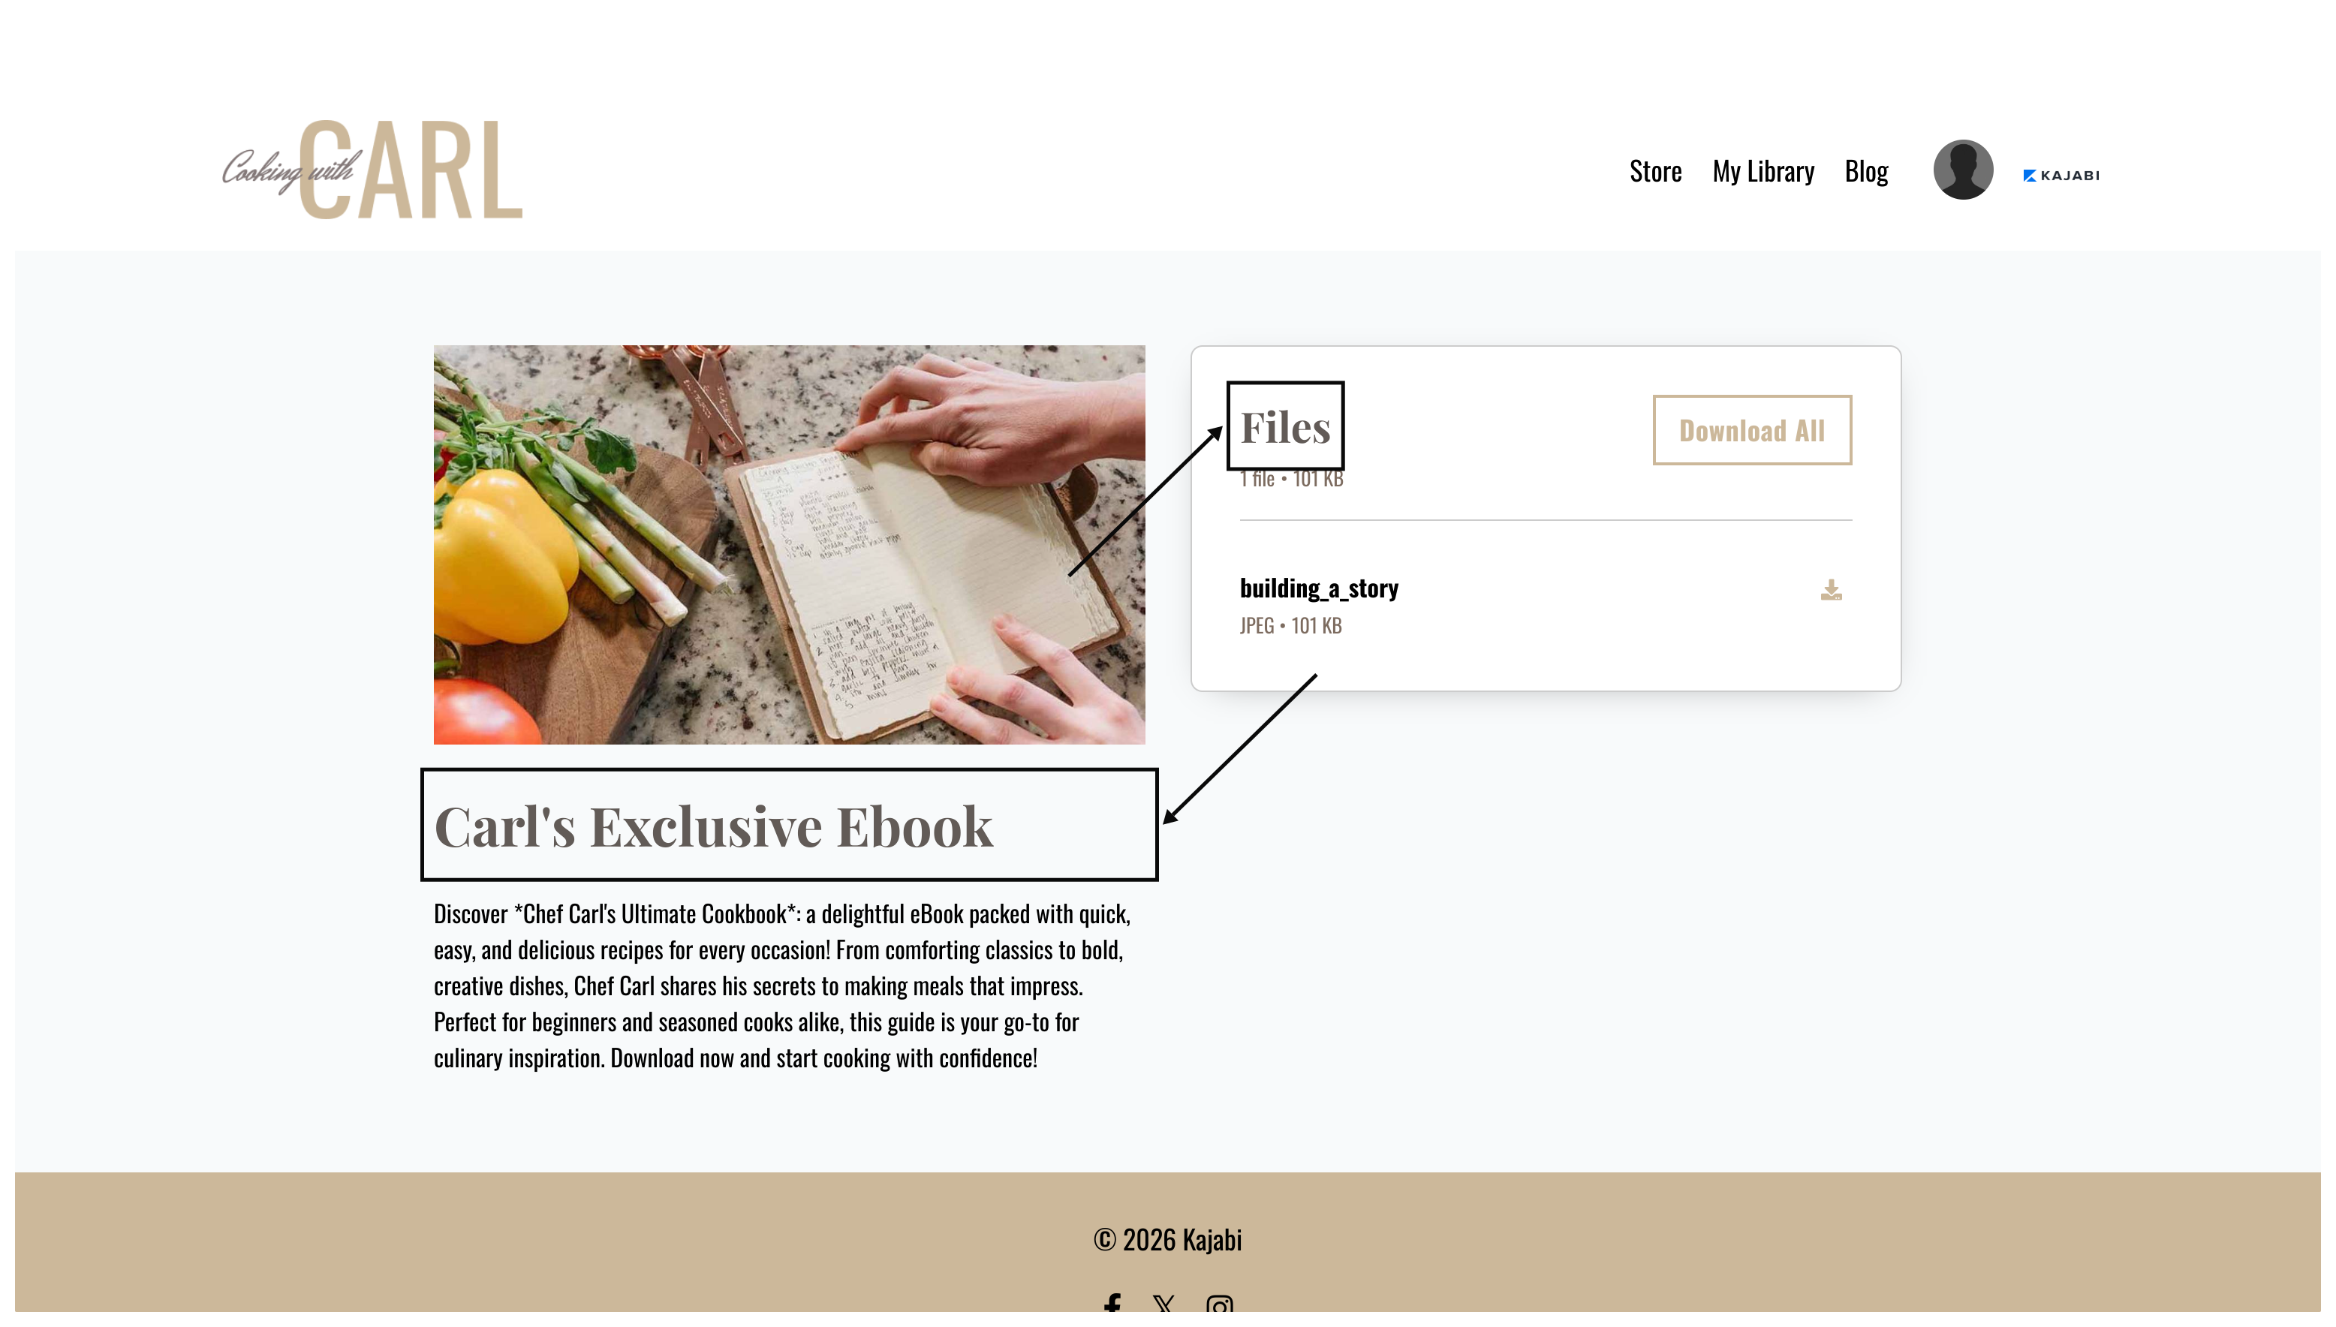2336x1327 pixels.
Task: Open the X social icon in footer
Action: [1163, 1303]
